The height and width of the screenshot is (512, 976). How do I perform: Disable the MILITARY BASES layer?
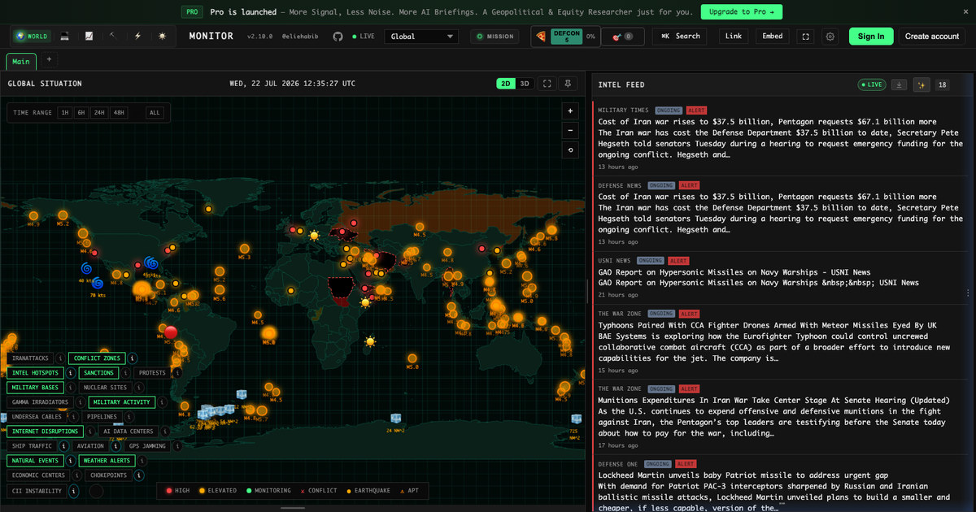[x=35, y=388]
